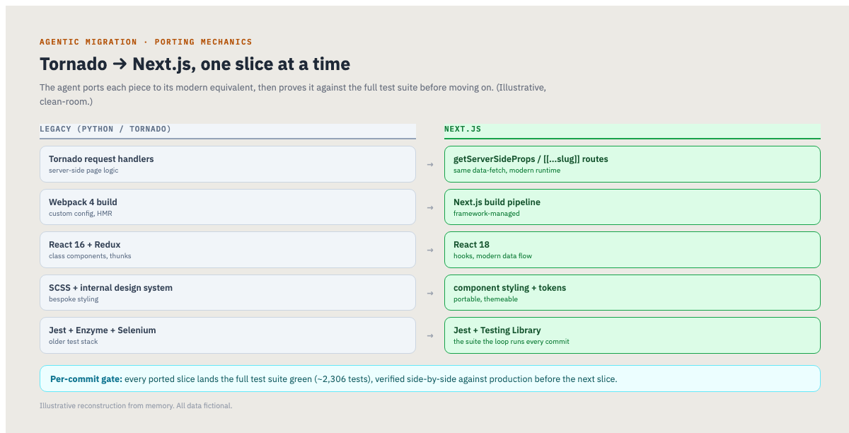The height and width of the screenshot is (433, 849).
Task: Click the arrow beside Tornado request handlers
Action: click(430, 164)
